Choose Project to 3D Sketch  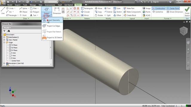(x=52, y=38)
